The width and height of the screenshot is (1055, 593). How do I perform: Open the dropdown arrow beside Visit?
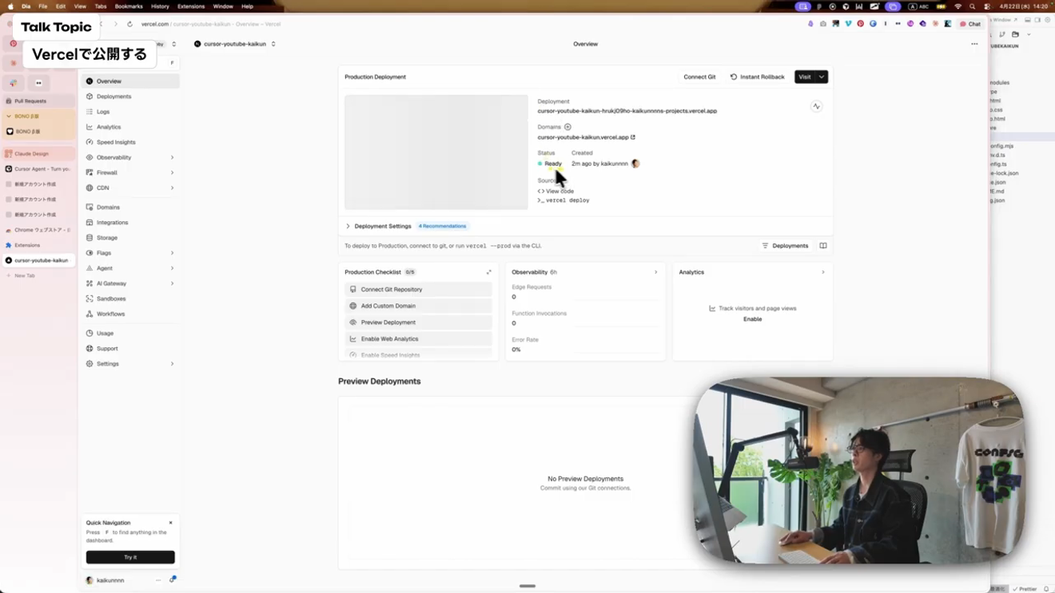822,77
